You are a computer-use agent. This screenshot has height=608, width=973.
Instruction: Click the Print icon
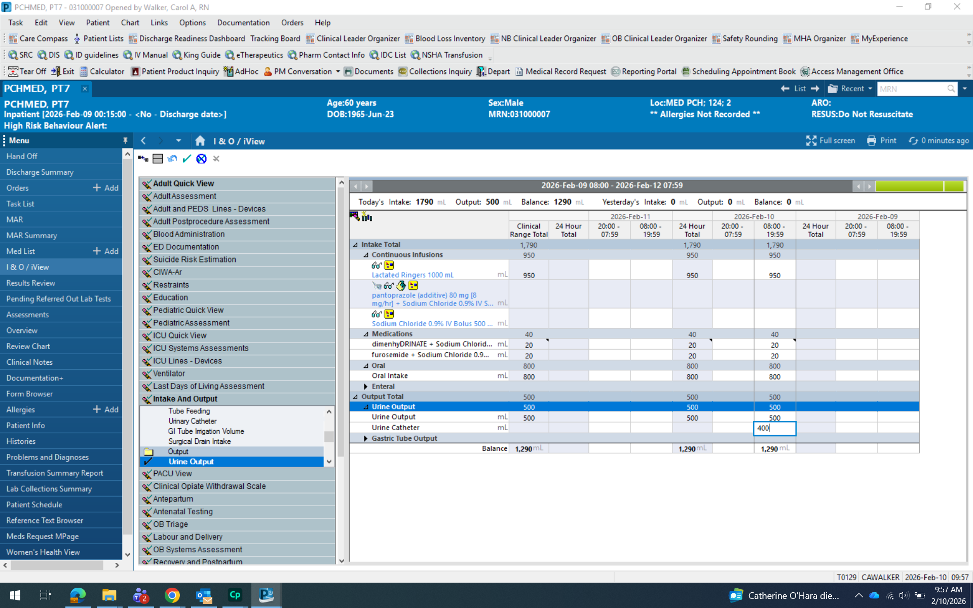[x=871, y=141]
